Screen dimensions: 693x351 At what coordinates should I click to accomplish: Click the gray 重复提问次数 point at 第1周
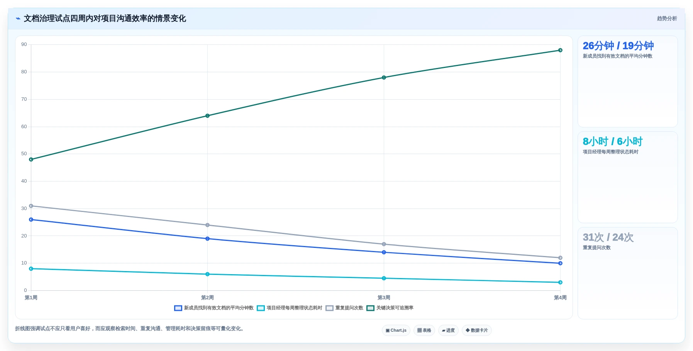tap(31, 206)
